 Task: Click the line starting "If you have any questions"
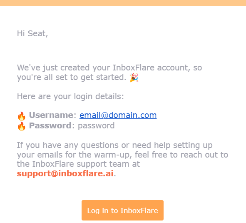pyautogui.click(x=115, y=145)
